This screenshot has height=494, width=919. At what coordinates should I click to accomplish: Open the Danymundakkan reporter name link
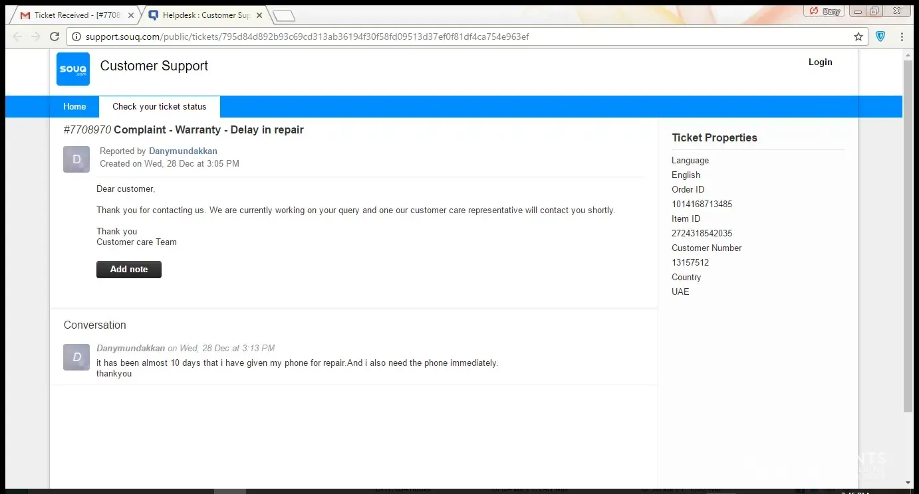coord(183,151)
